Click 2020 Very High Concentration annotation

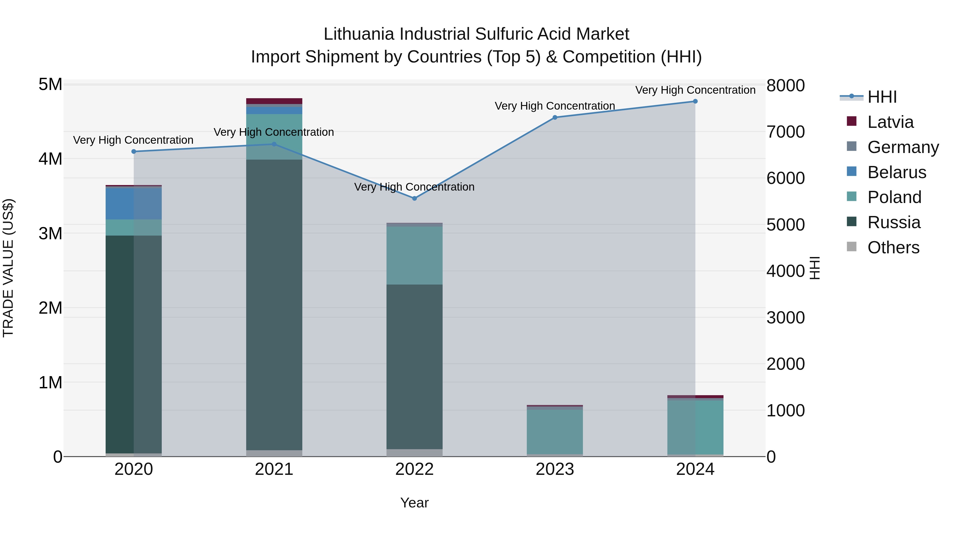tap(133, 140)
